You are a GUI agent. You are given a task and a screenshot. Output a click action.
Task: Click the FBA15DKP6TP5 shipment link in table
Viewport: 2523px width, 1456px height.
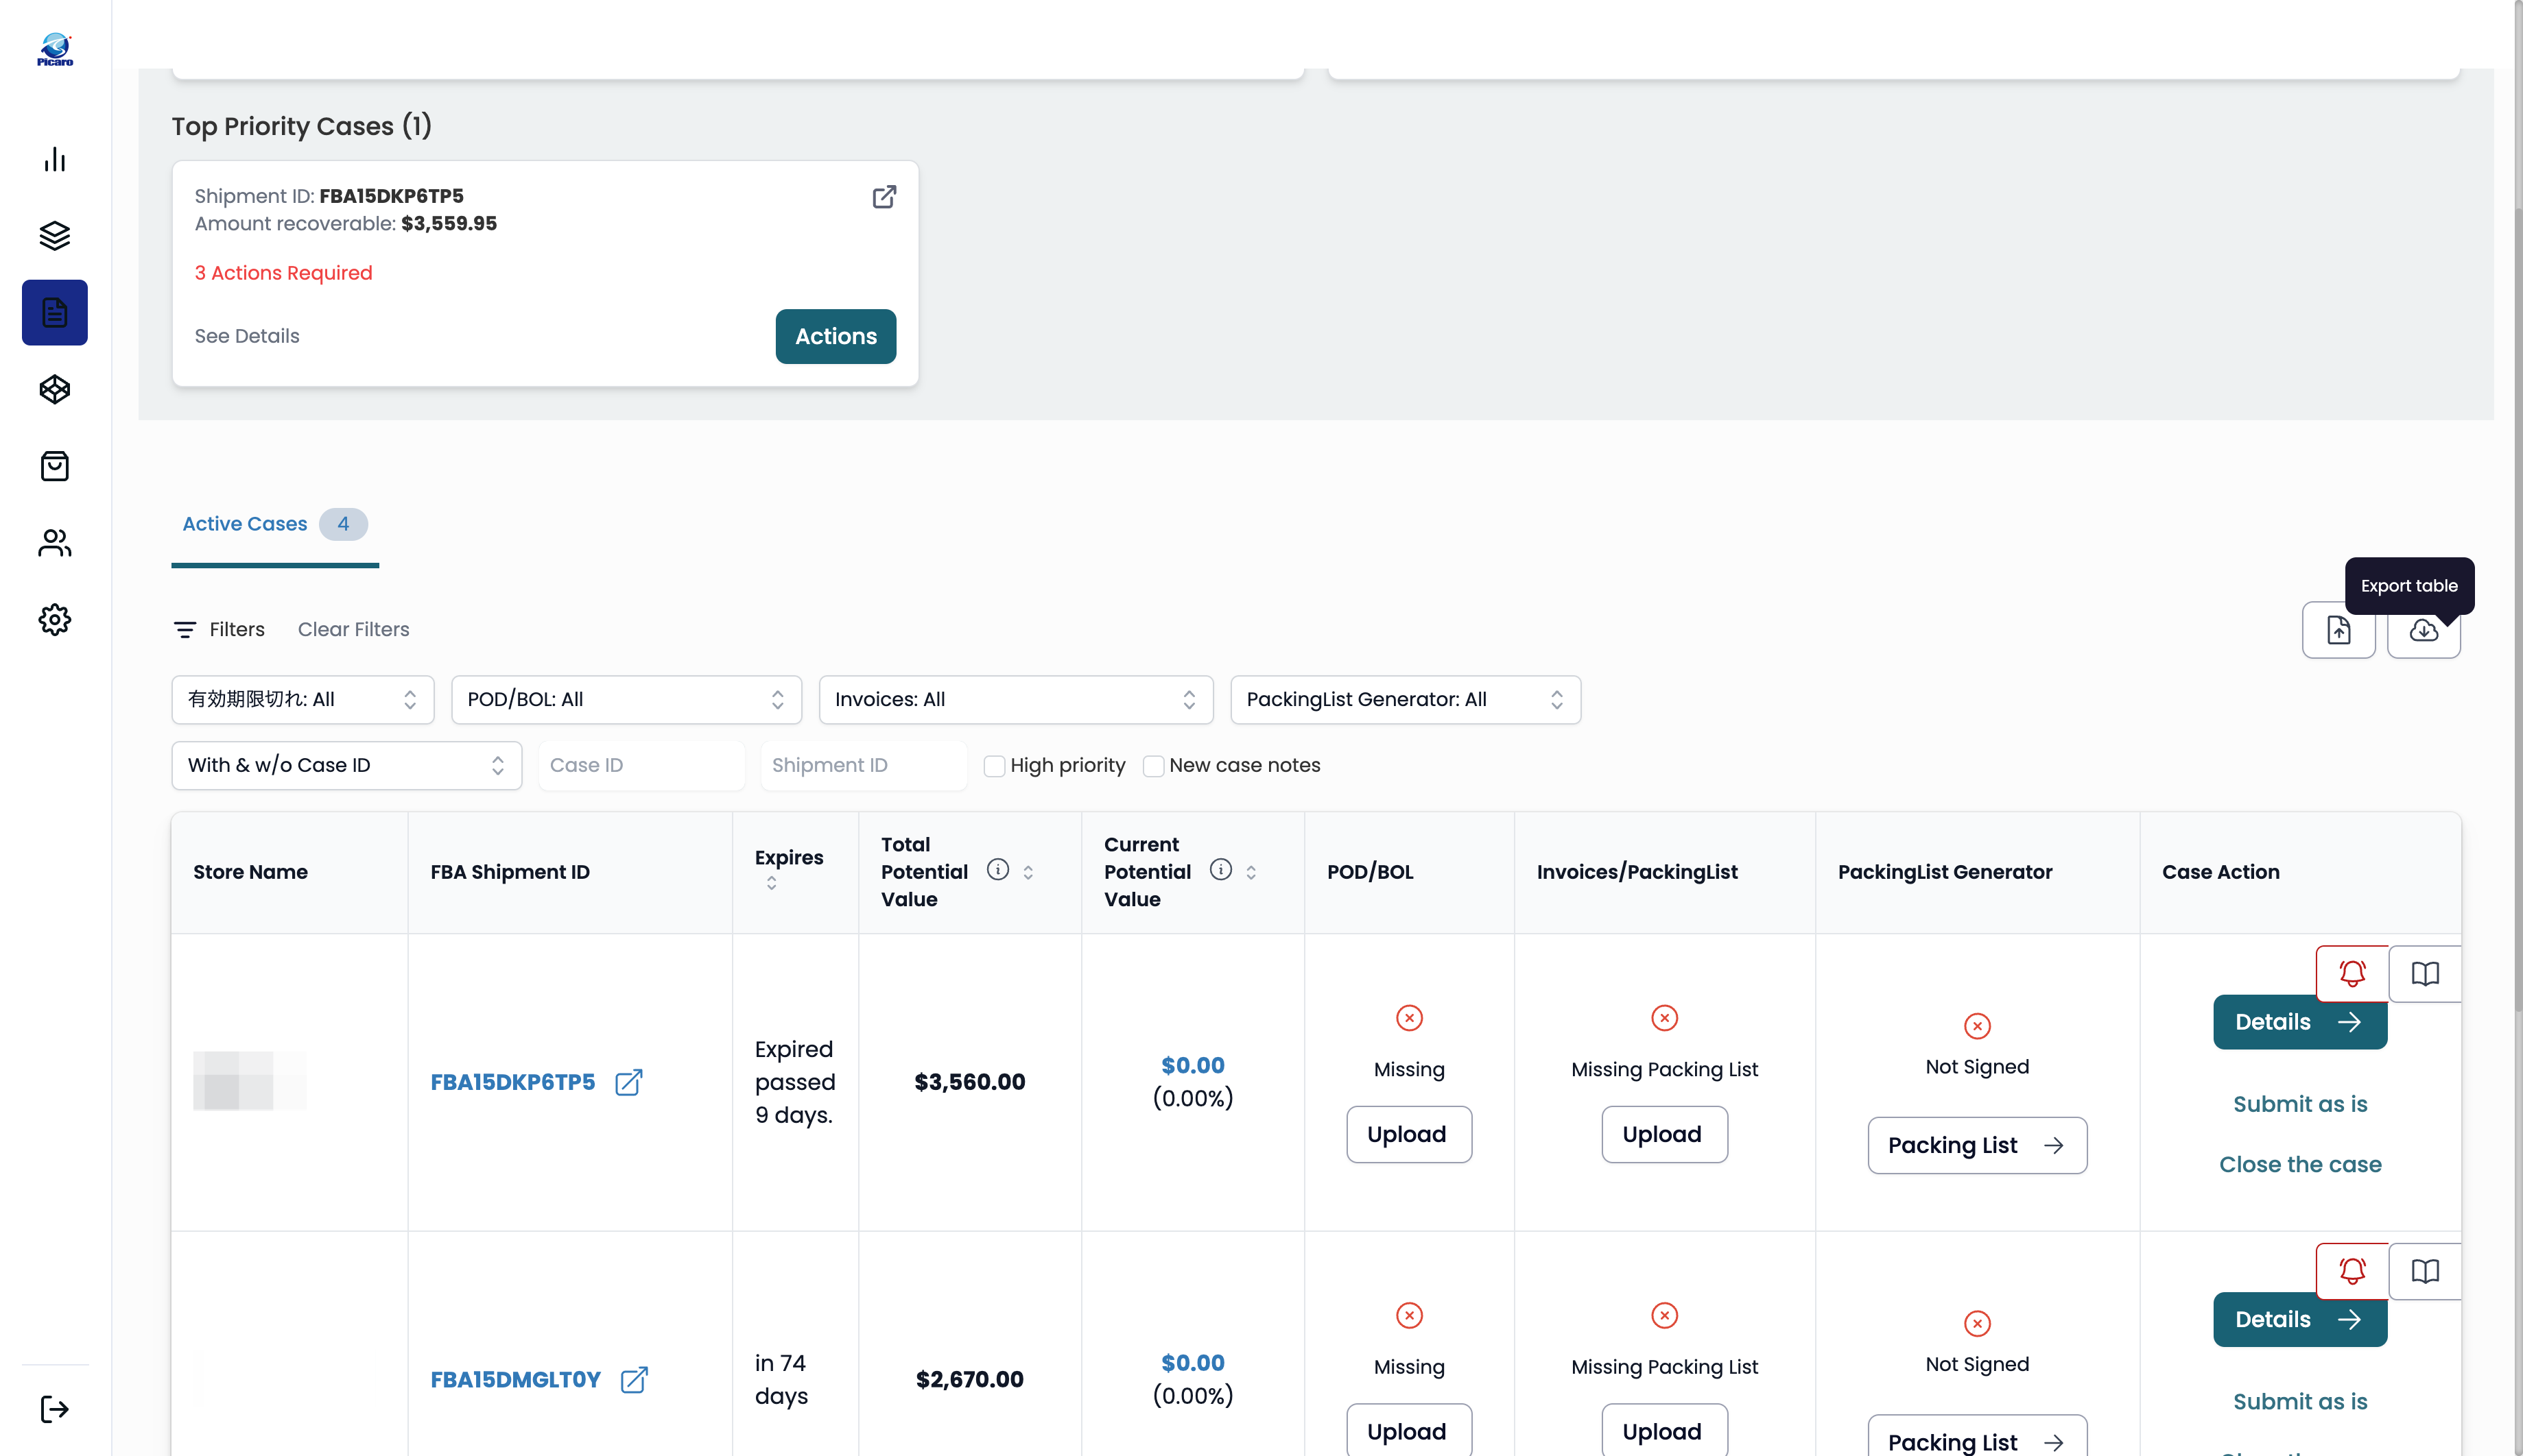pos(512,1082)
